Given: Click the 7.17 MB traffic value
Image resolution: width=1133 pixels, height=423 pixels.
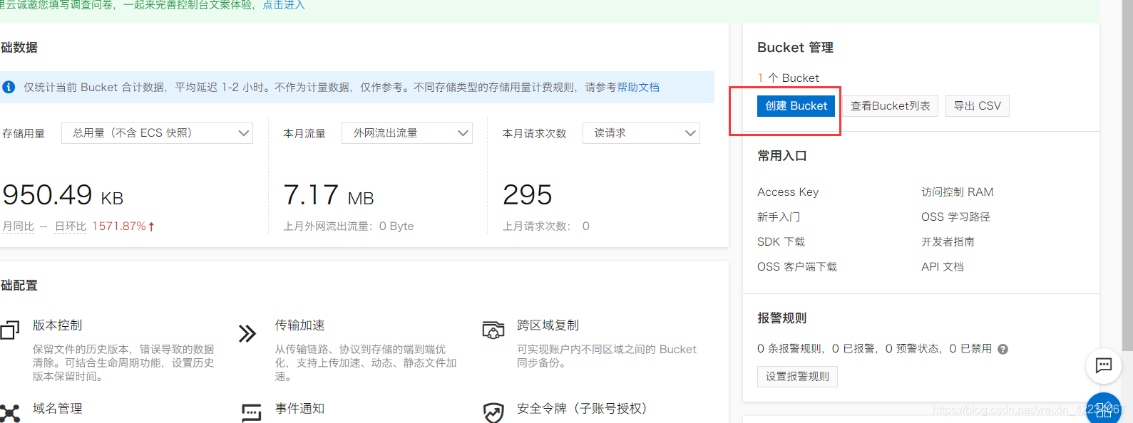Looking at the screenshot, I should pos(329,195).
